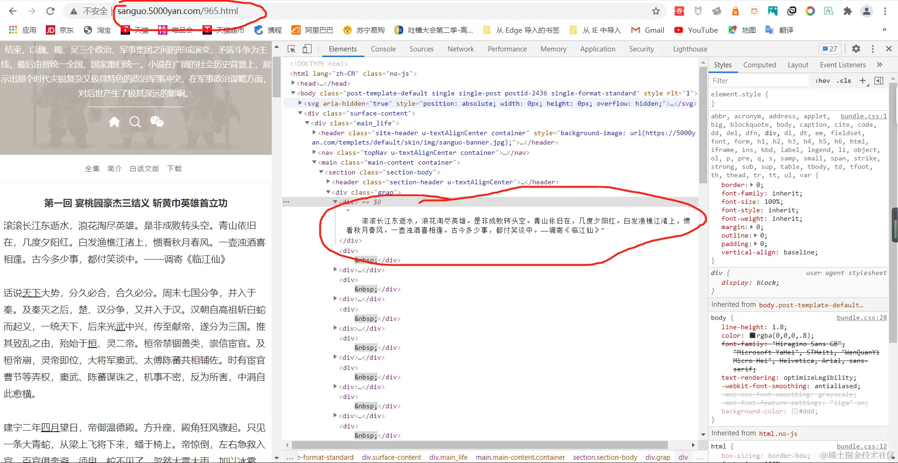
Task: Toggle the .cls element classes editor
Action: point(844,80)
